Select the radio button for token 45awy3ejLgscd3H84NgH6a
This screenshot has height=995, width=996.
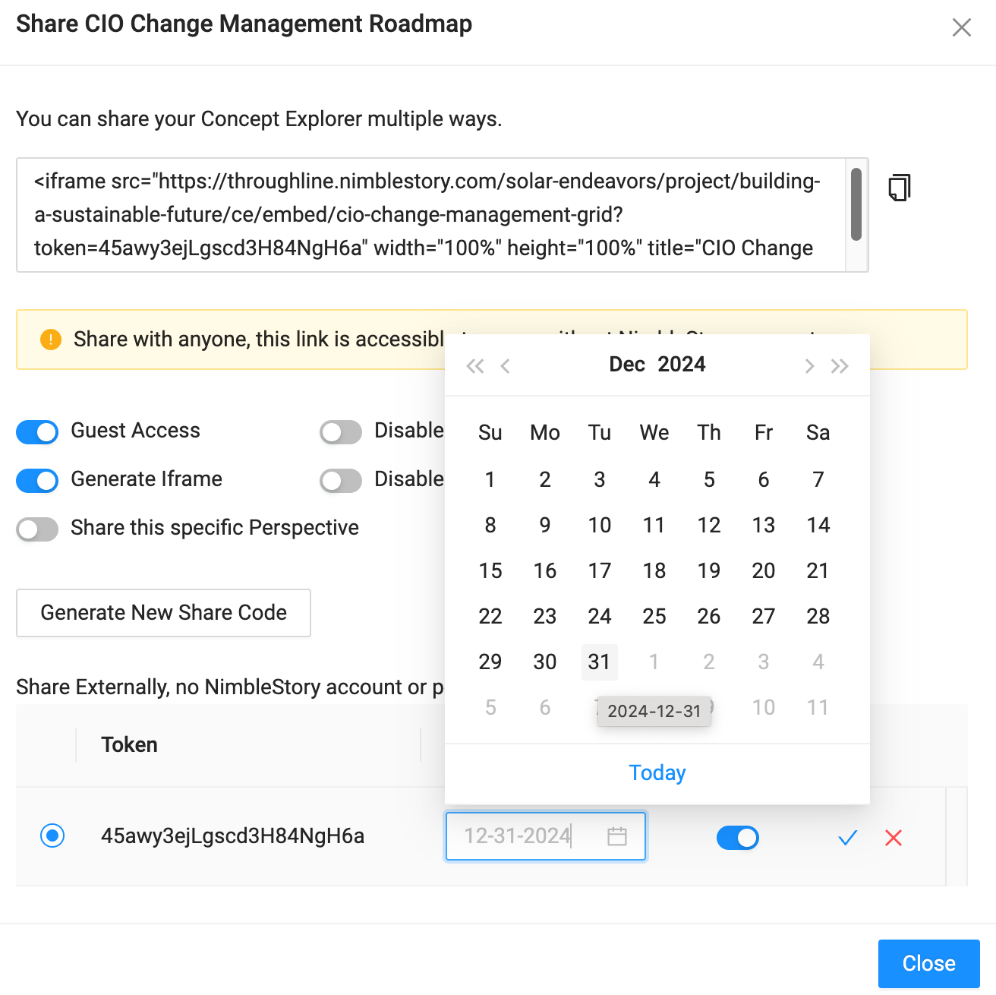coord(52,835)
